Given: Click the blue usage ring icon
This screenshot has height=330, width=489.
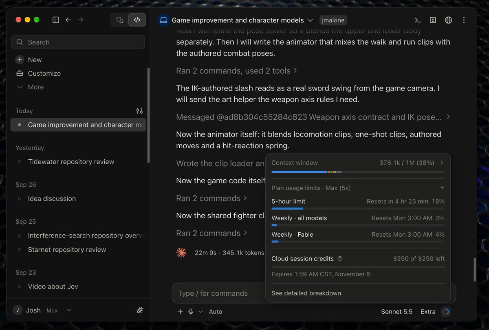Looking at the screenshot, I should click(x=446, y=312).
